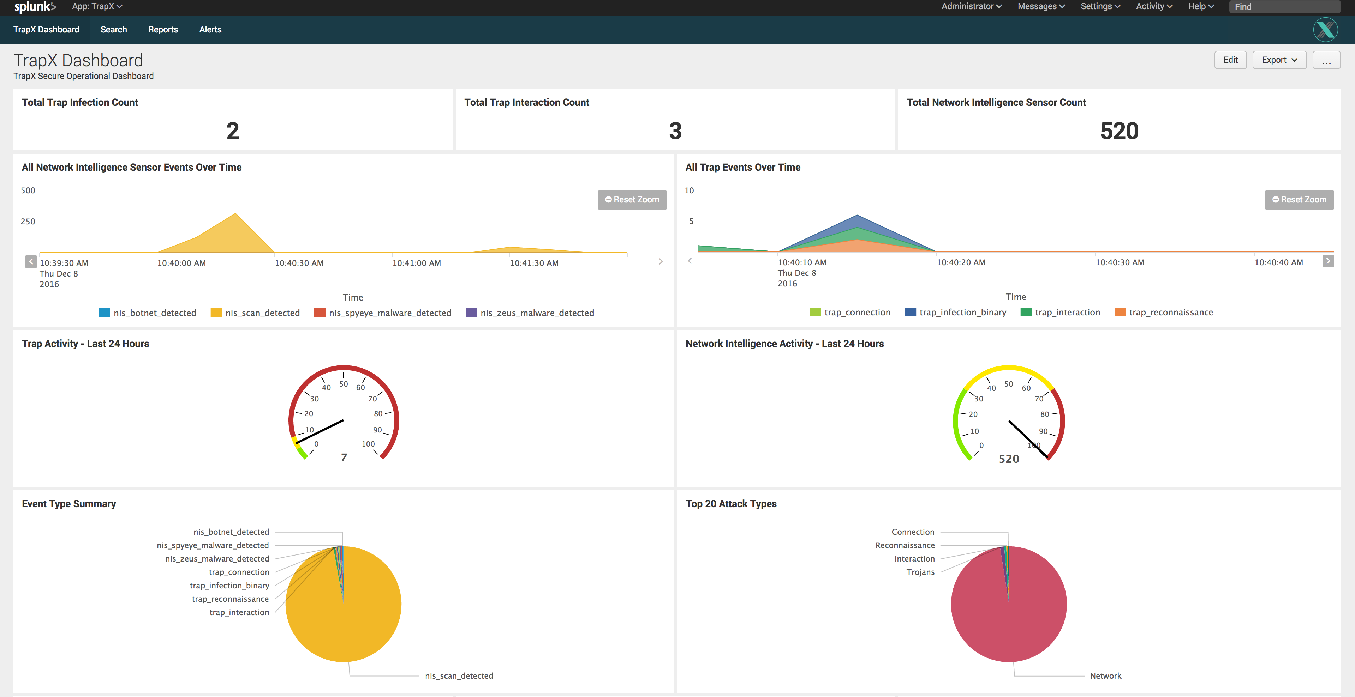Reset Zoom on trap events chart
Screen dimensions: 1355x697
point(1299,200)
